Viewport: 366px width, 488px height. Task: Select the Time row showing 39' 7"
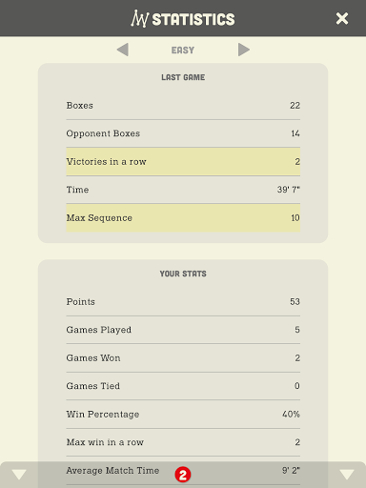click(x=183, y=190)
